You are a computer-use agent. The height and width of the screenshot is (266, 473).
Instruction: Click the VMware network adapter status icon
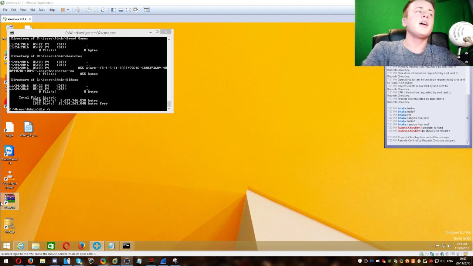(431, 254)
